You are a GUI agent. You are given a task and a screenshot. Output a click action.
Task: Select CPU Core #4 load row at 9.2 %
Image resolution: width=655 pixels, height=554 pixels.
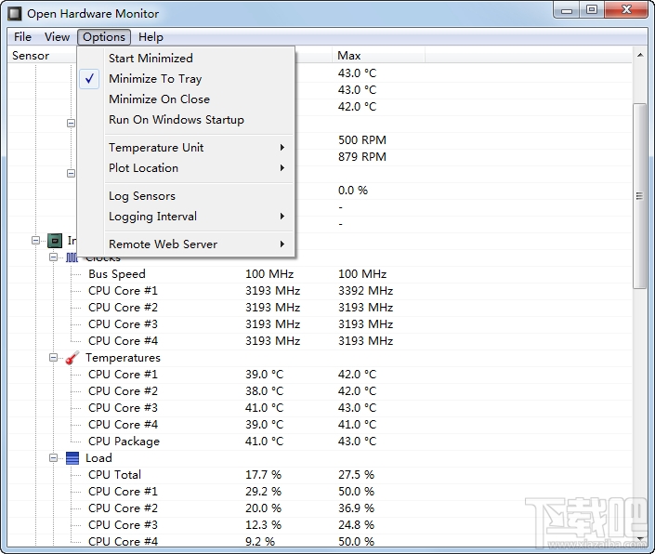(320, 541)
